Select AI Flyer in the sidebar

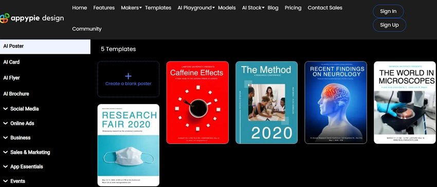coord(11,78)
